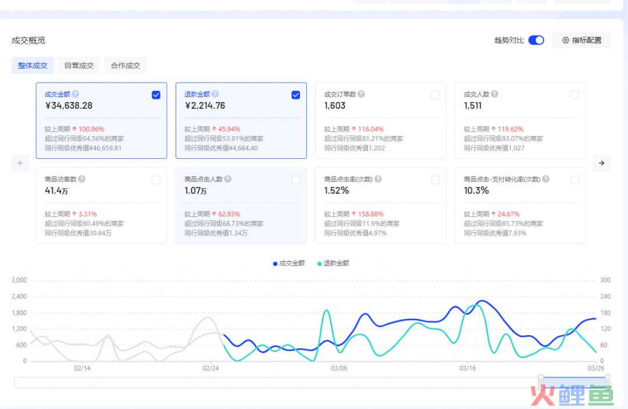
Task: Click the highlighted range in chart zoom bar
Action: point(575,382)
